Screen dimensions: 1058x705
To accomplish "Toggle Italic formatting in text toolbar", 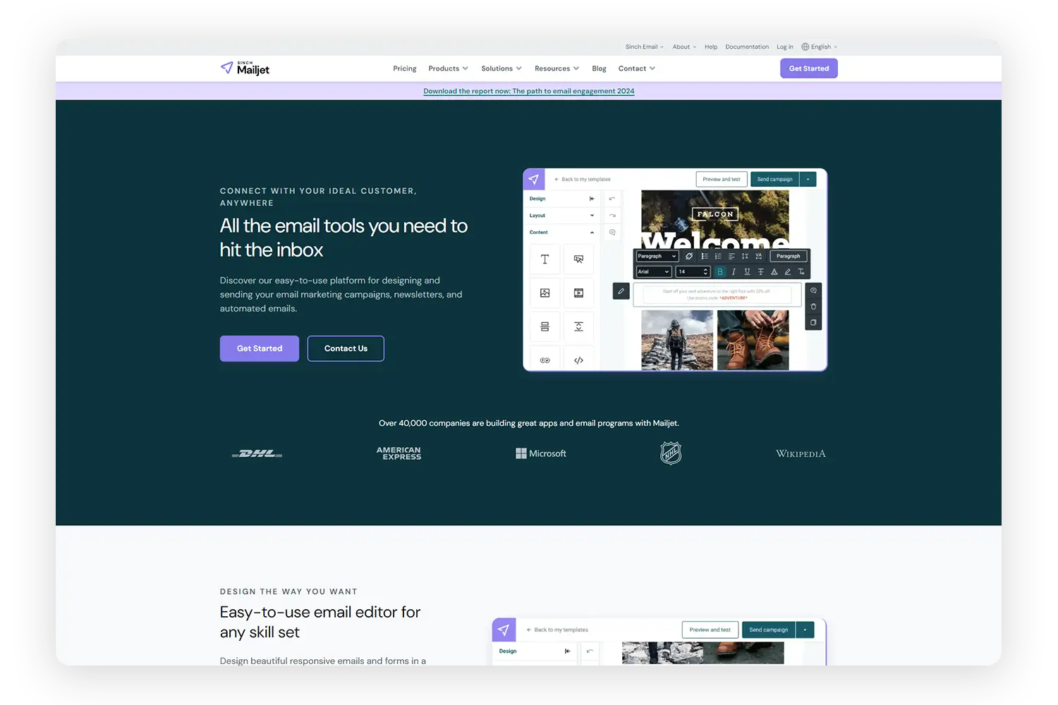I will click(734, 271).
